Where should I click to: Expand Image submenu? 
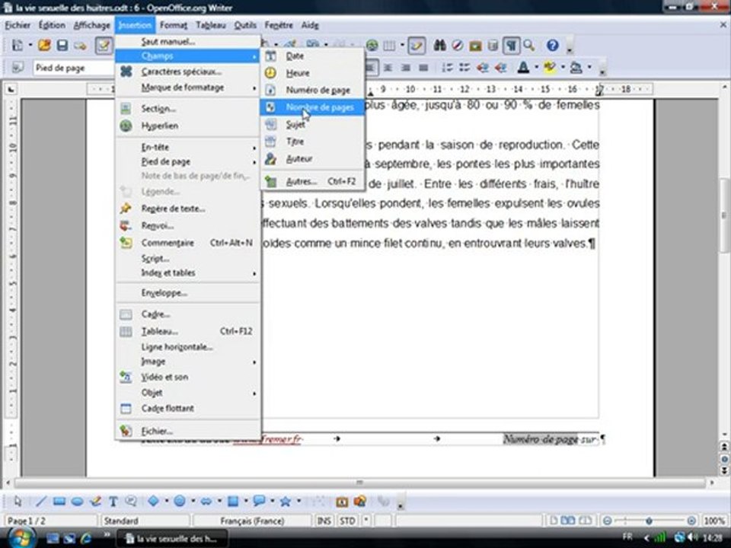click(187, 362)
